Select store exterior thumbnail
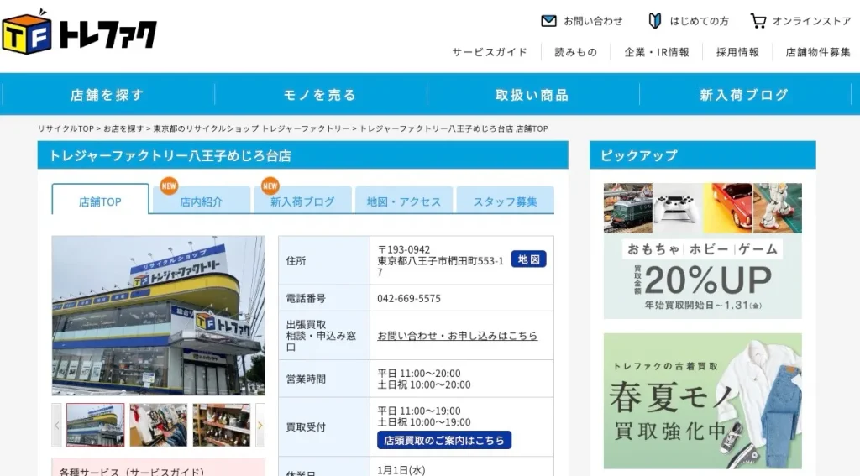The image size is (860, 476). (x=96, y=425)
